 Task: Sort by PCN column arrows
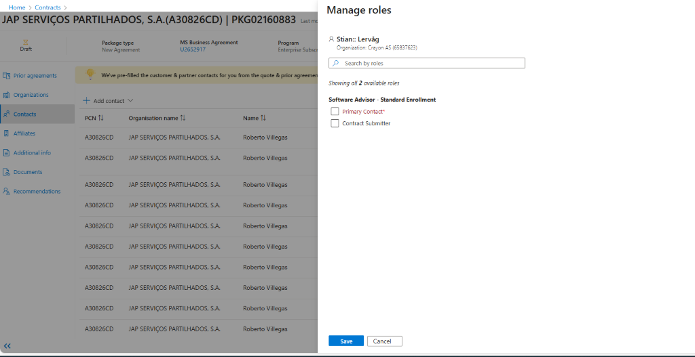(101, 118)
